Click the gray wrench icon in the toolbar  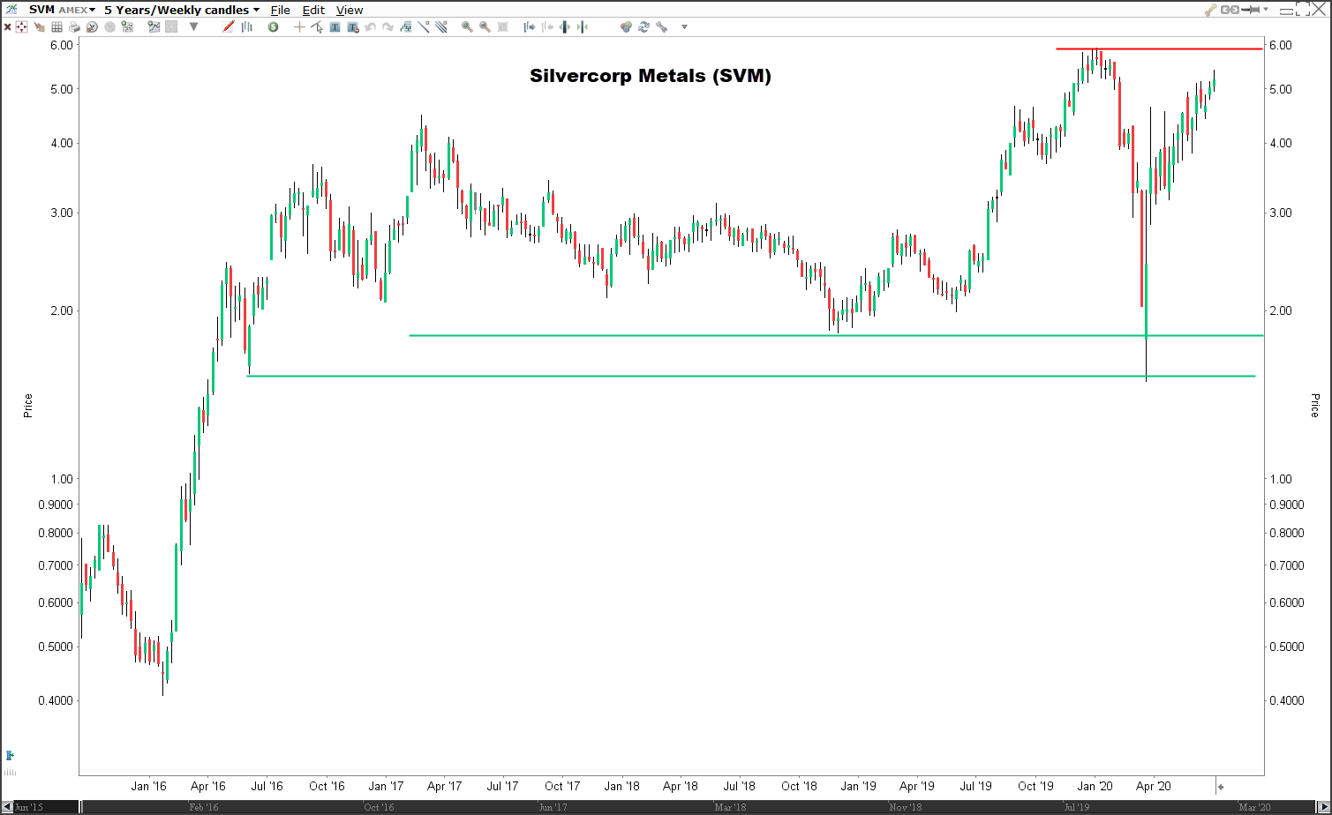[662, 27]
